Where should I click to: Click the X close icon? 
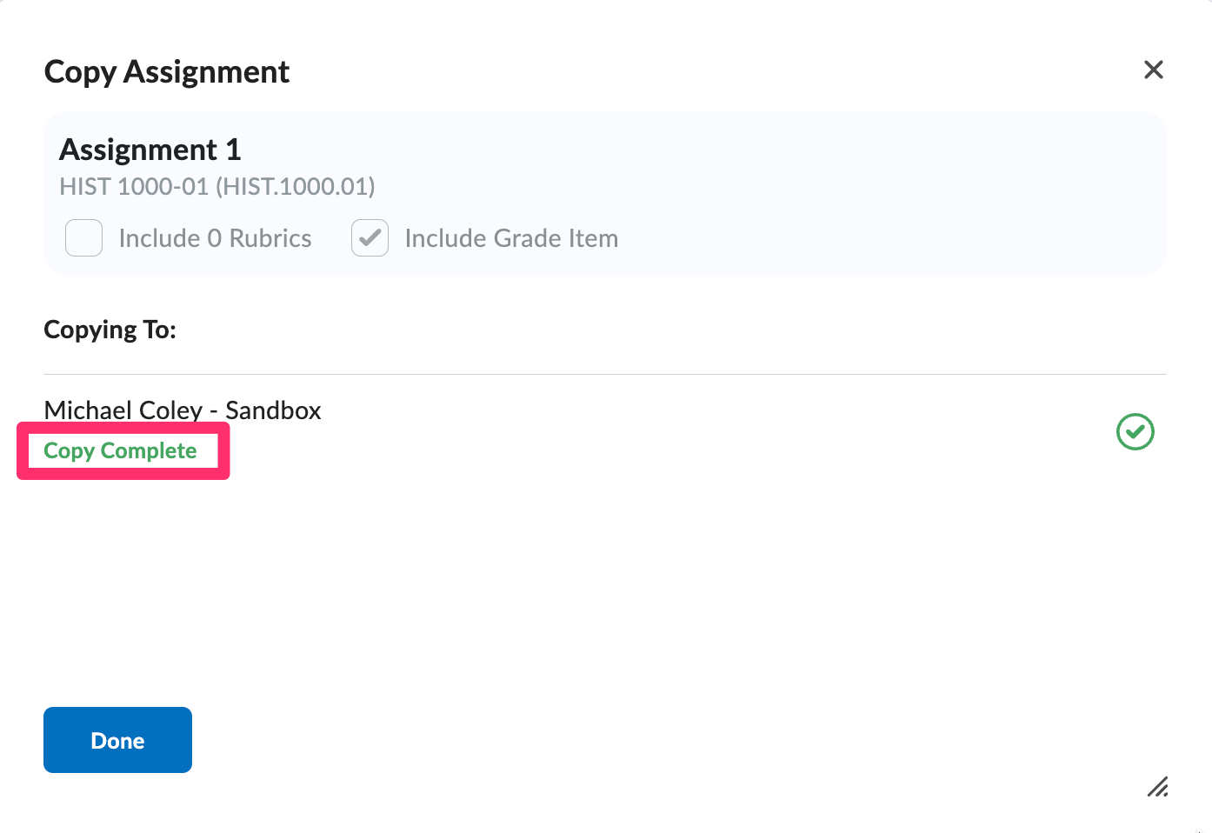point(1154,70)
